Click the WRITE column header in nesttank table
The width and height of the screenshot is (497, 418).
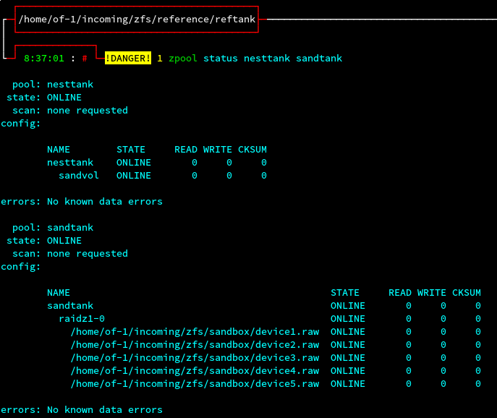point(218,150)
